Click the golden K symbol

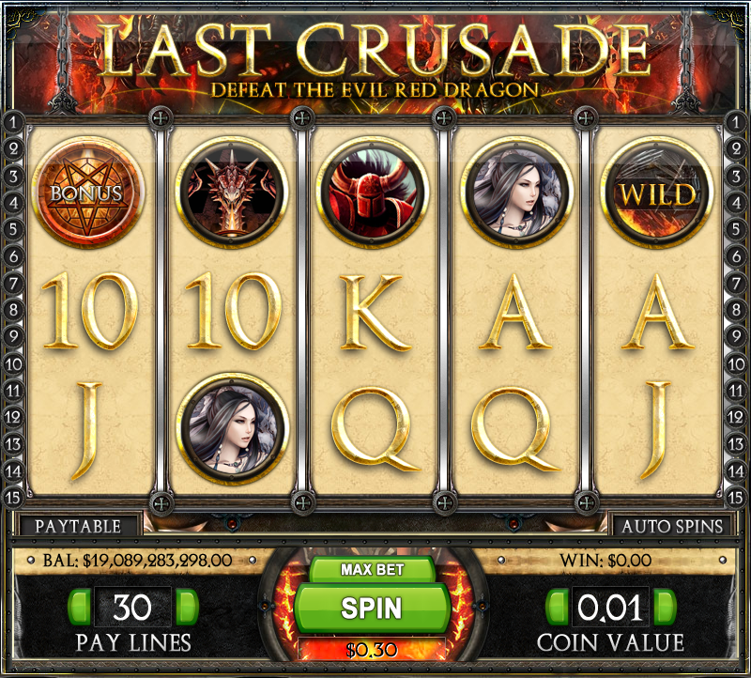372,313
